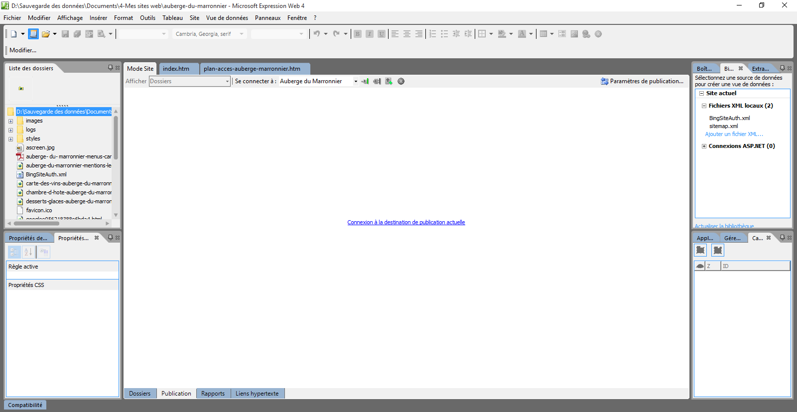797x412 pixels.
Task: Click the Open folder toolbar icon
Action: 46,34
